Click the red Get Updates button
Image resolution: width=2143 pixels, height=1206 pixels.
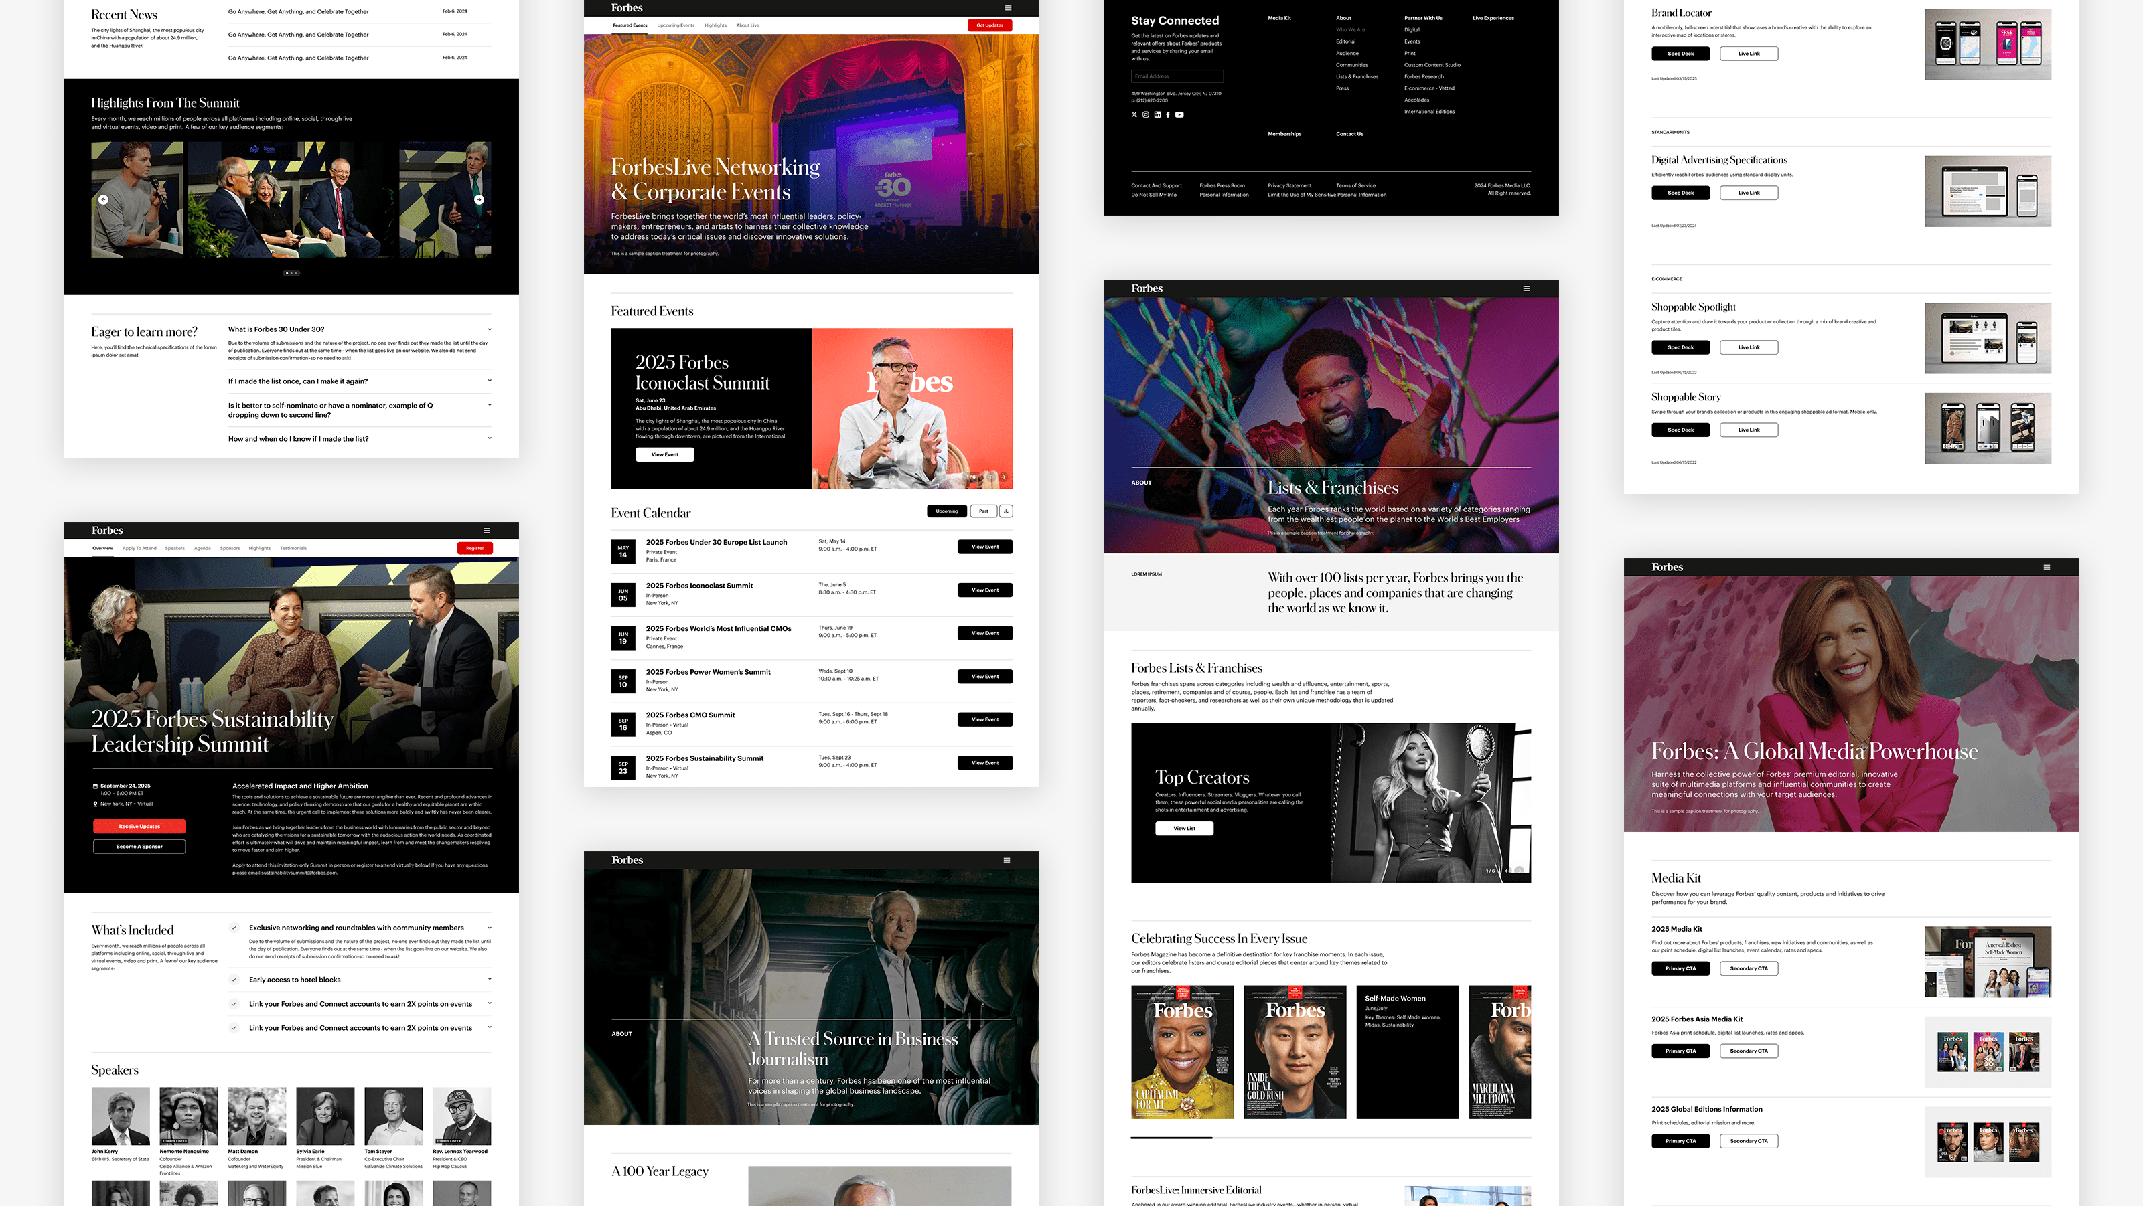click(x=990, y=25)
